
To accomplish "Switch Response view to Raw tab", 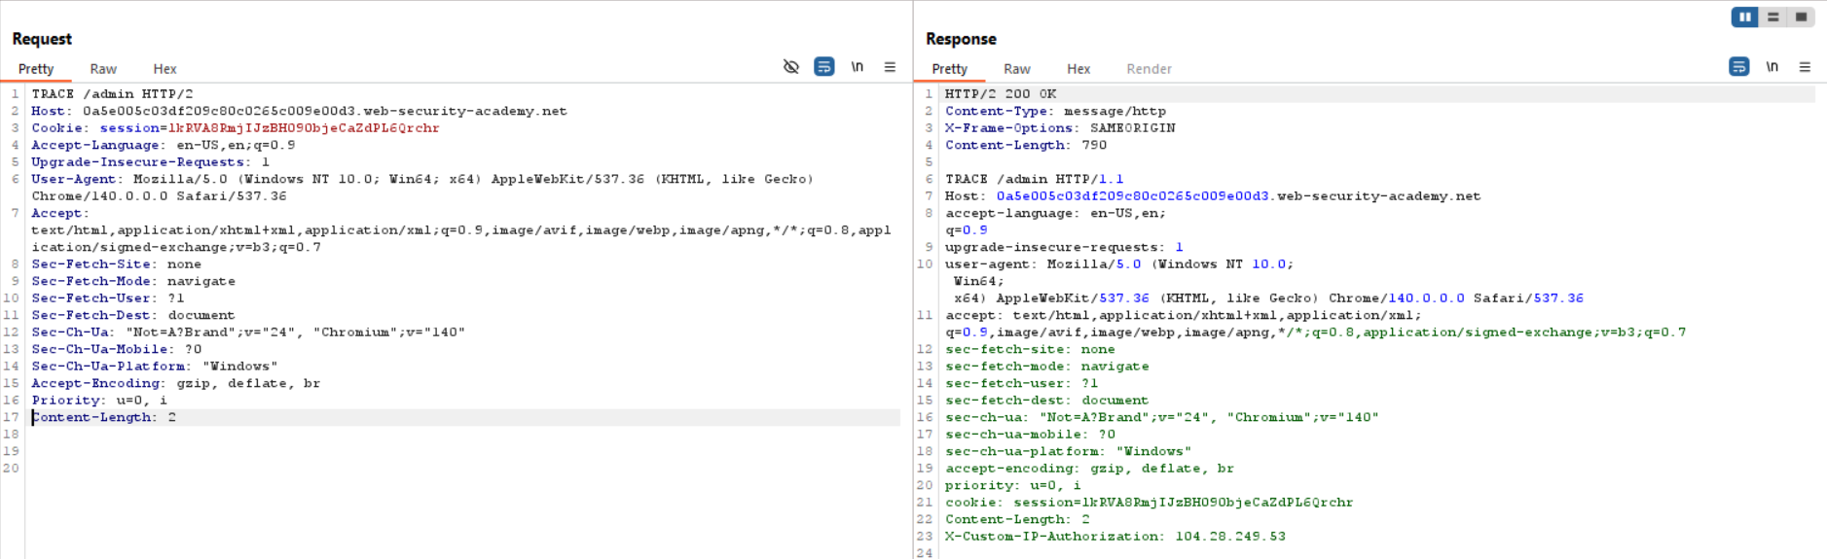I will pyautogui.click(x=1016, y=69).
